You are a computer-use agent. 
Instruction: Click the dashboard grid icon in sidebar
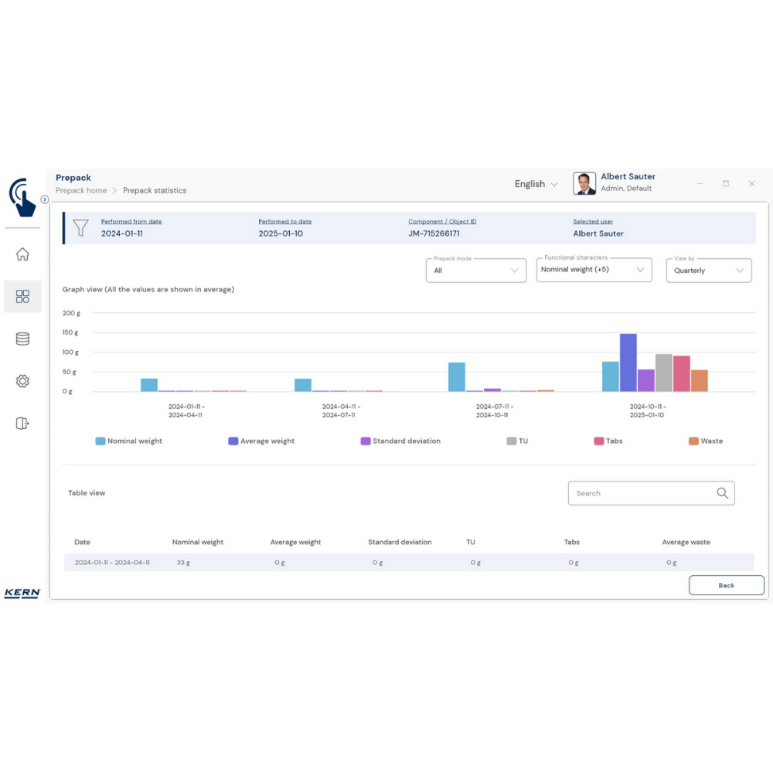point(22,297)
